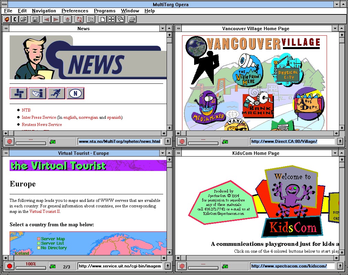Open the Preferences menu
The height and width of the screenshot is (275, 348).
coord(75,11)
